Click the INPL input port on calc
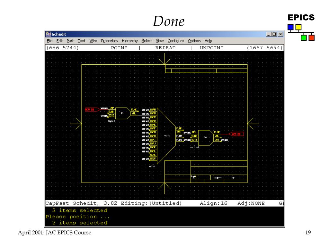This screenshot has height=246, width=329. (x=153, y=151)
